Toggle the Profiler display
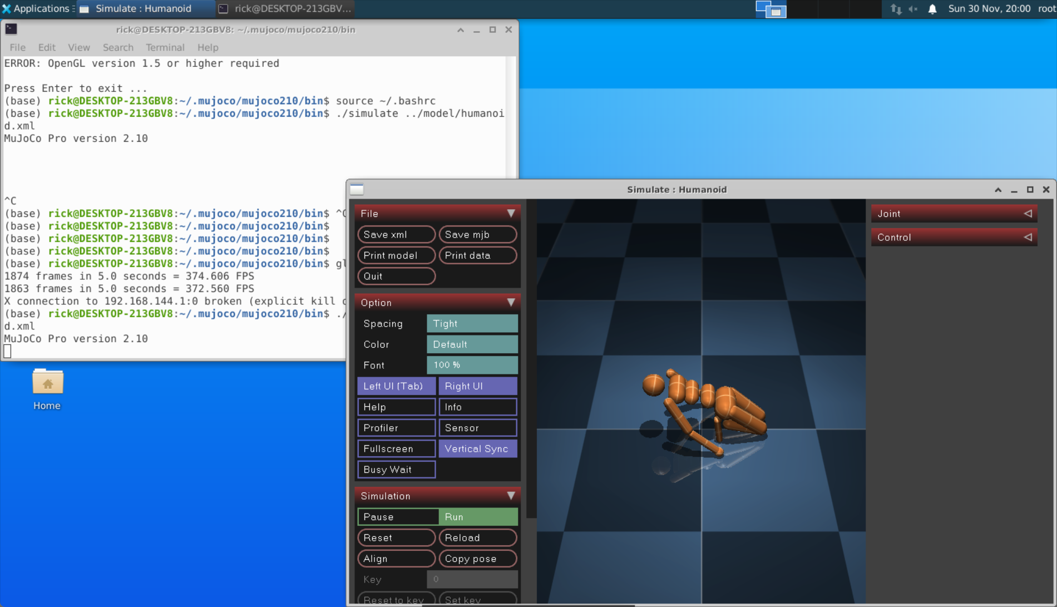The width and height of the screenshot is (1057, 607). tap(396, 428)
